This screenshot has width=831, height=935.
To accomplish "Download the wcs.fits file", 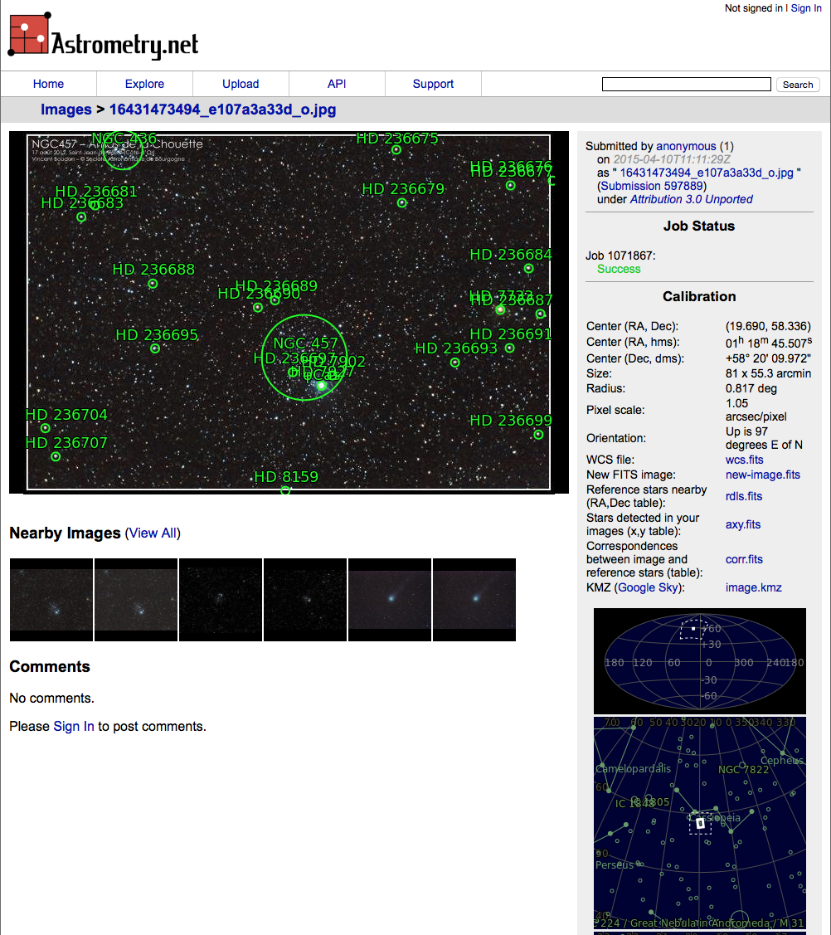I will (744, 460).
